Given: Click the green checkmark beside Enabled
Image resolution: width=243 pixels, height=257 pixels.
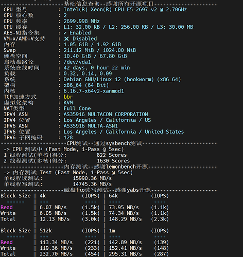Looking at the screenshot, I should [65, 33].
